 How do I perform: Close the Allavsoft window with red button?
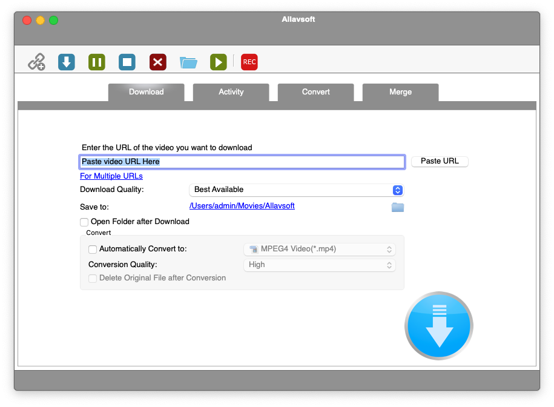click(x=27, y=20)
